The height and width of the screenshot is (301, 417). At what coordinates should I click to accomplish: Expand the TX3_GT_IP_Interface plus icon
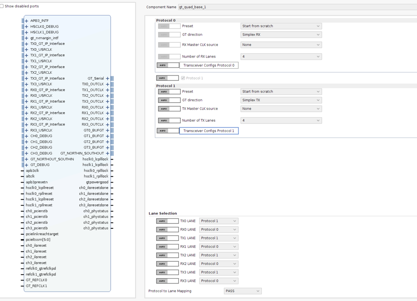point(26,78)
